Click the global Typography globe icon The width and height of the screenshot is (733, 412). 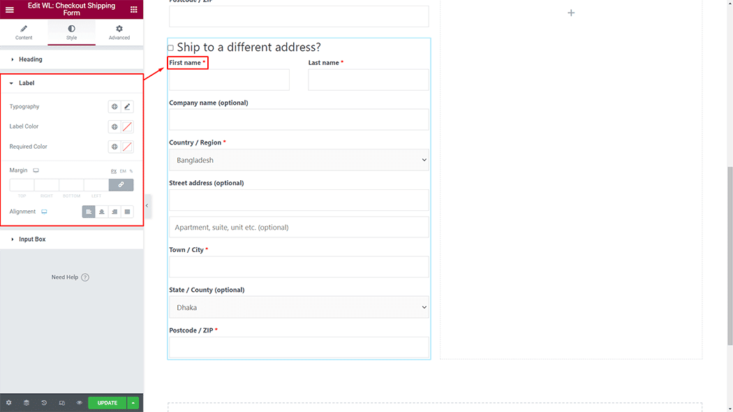click(114, 107)
